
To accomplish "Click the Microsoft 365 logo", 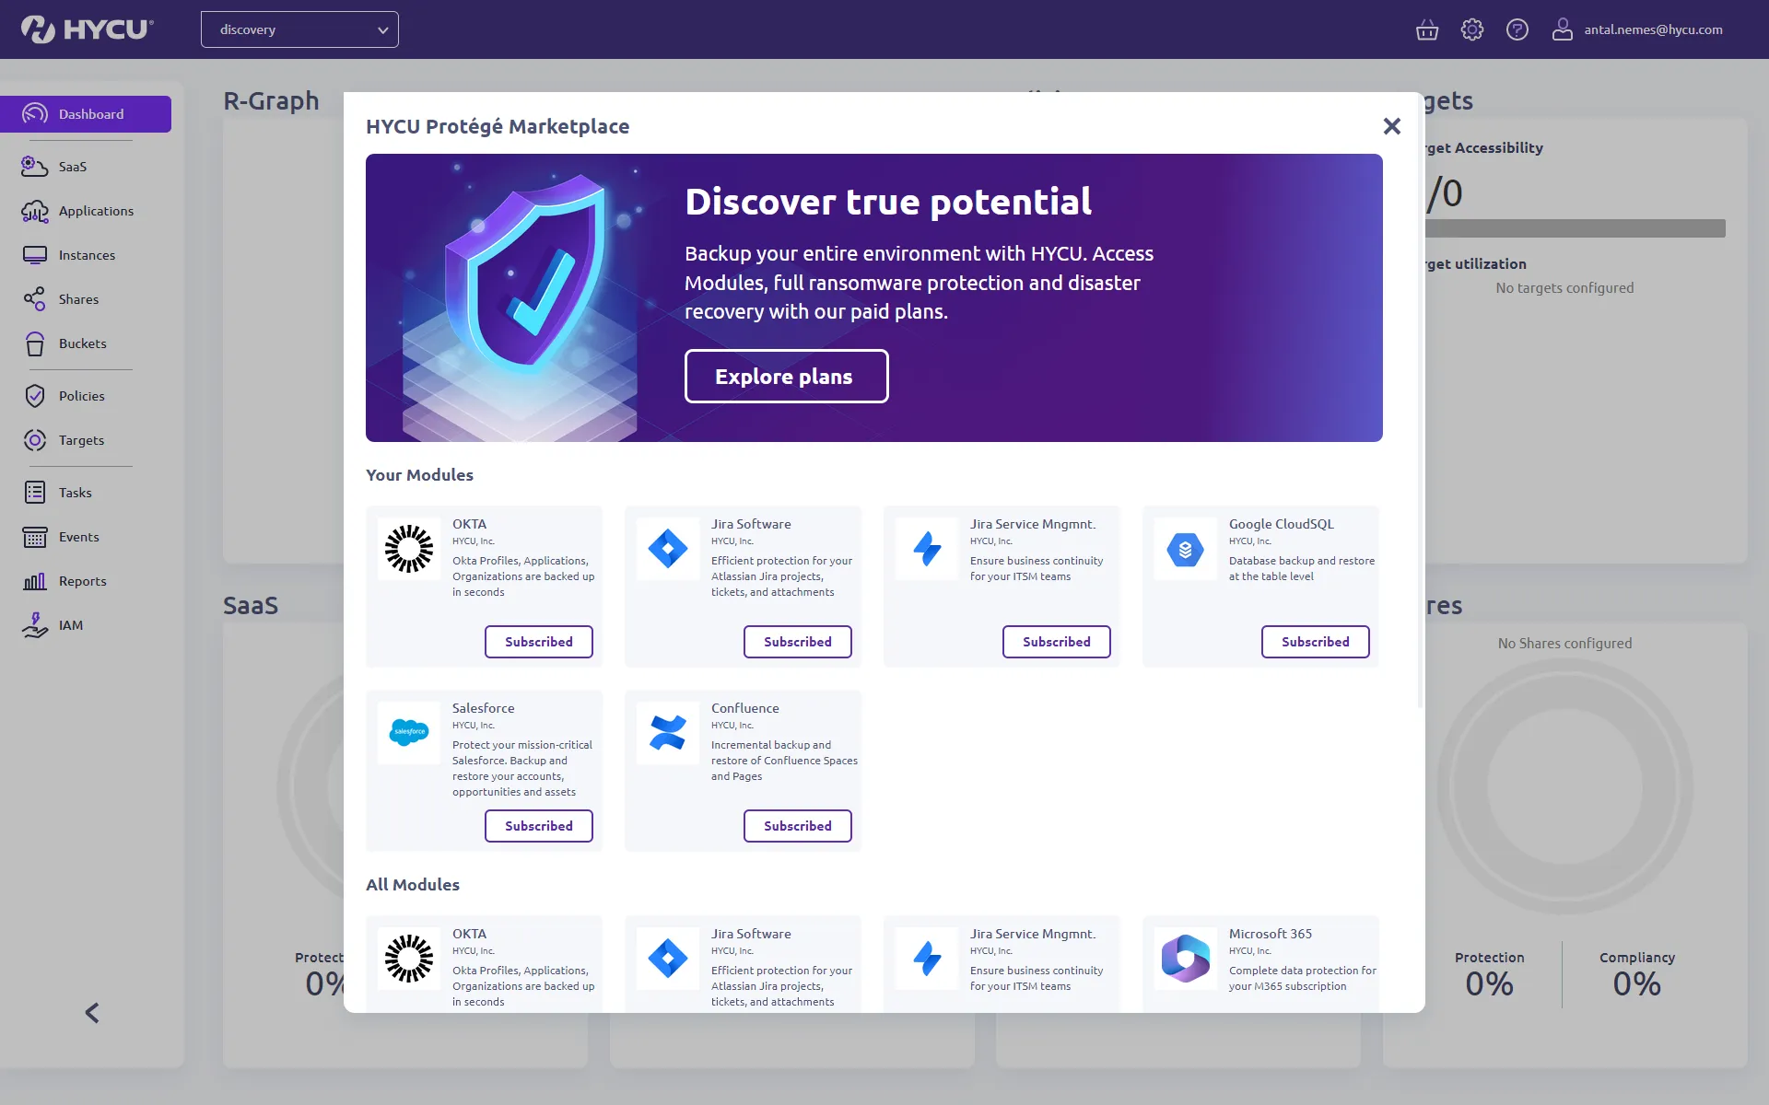I will tap(1185, 958).
